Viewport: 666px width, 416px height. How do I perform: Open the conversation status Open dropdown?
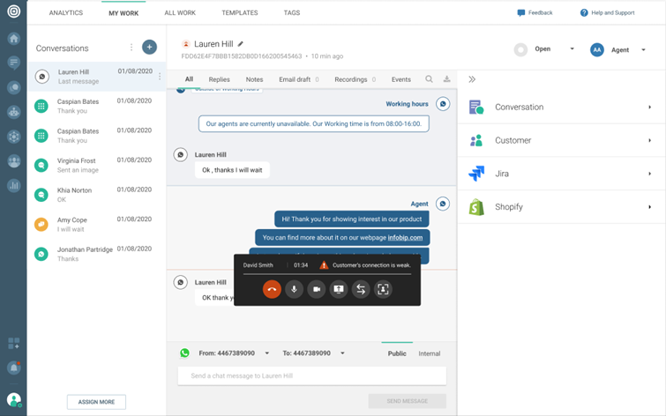(x=572, y=49)
